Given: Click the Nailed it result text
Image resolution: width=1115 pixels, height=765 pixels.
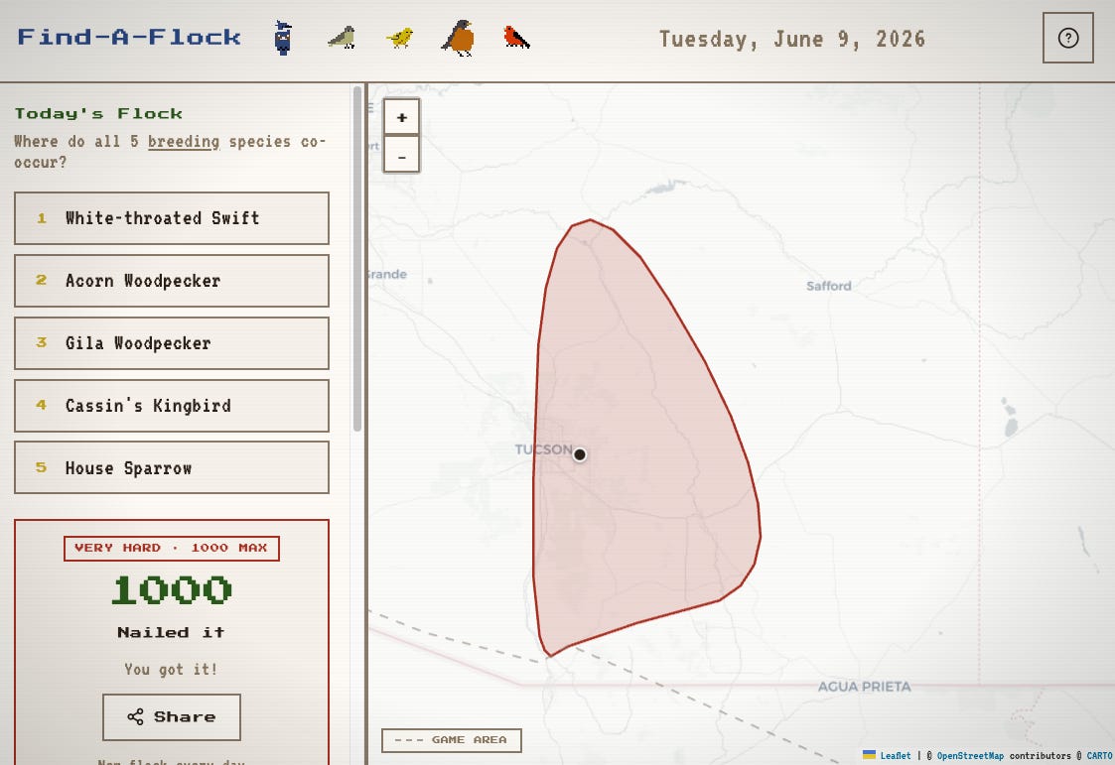Looking at the screenshot, I should (172, 633).
